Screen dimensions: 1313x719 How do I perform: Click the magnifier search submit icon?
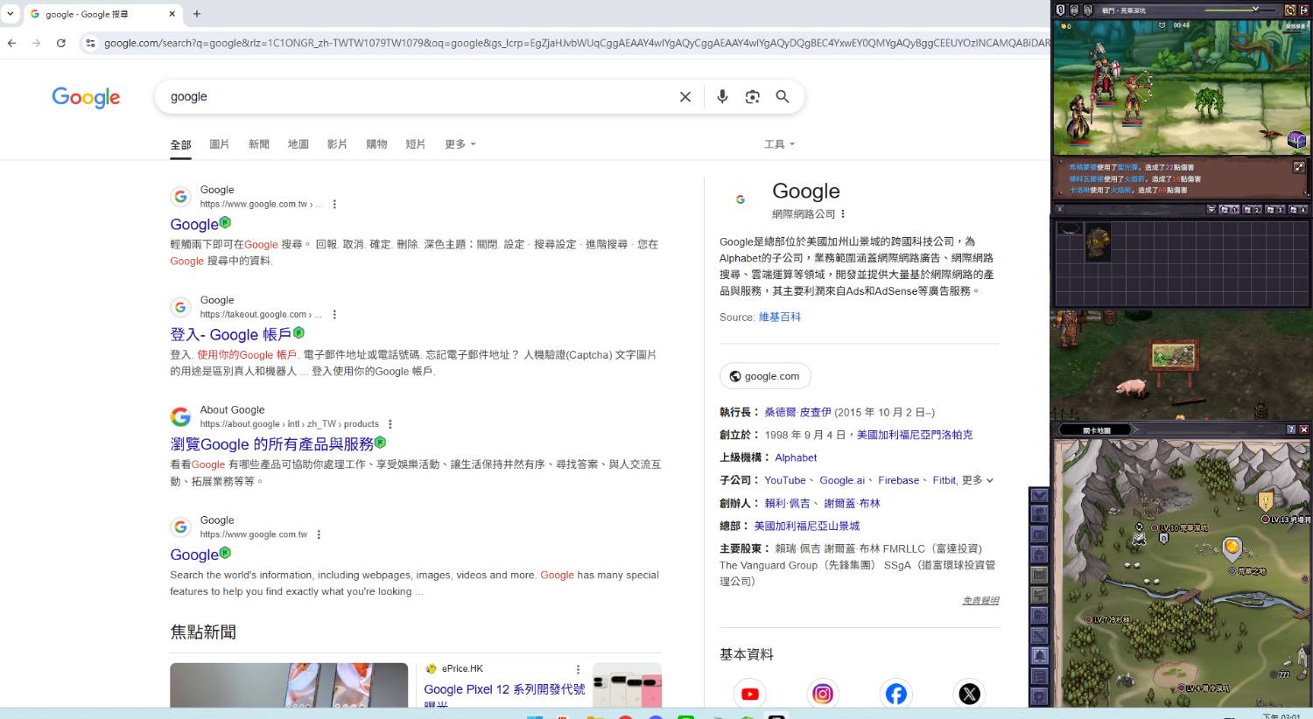coord(783,97)
